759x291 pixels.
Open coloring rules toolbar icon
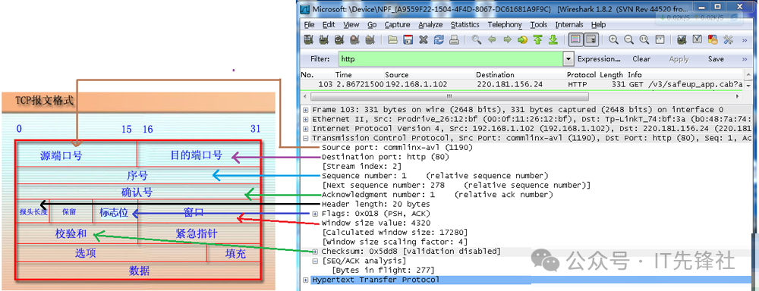[x=712, y=40]
